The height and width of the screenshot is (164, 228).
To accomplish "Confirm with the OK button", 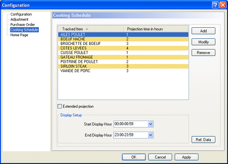I will [134, 157].
